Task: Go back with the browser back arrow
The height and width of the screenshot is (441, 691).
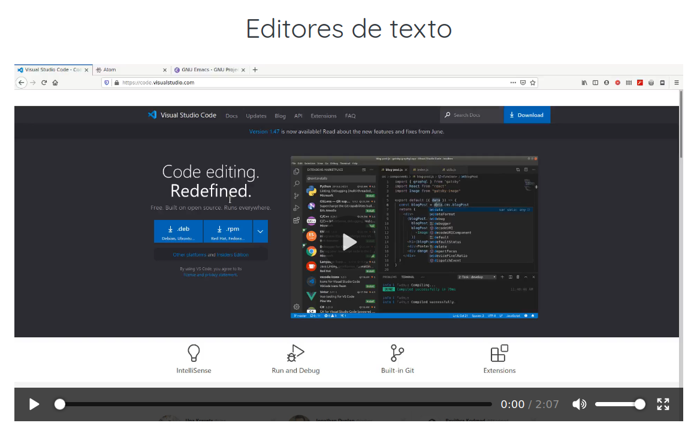Action: click(21, 82)
